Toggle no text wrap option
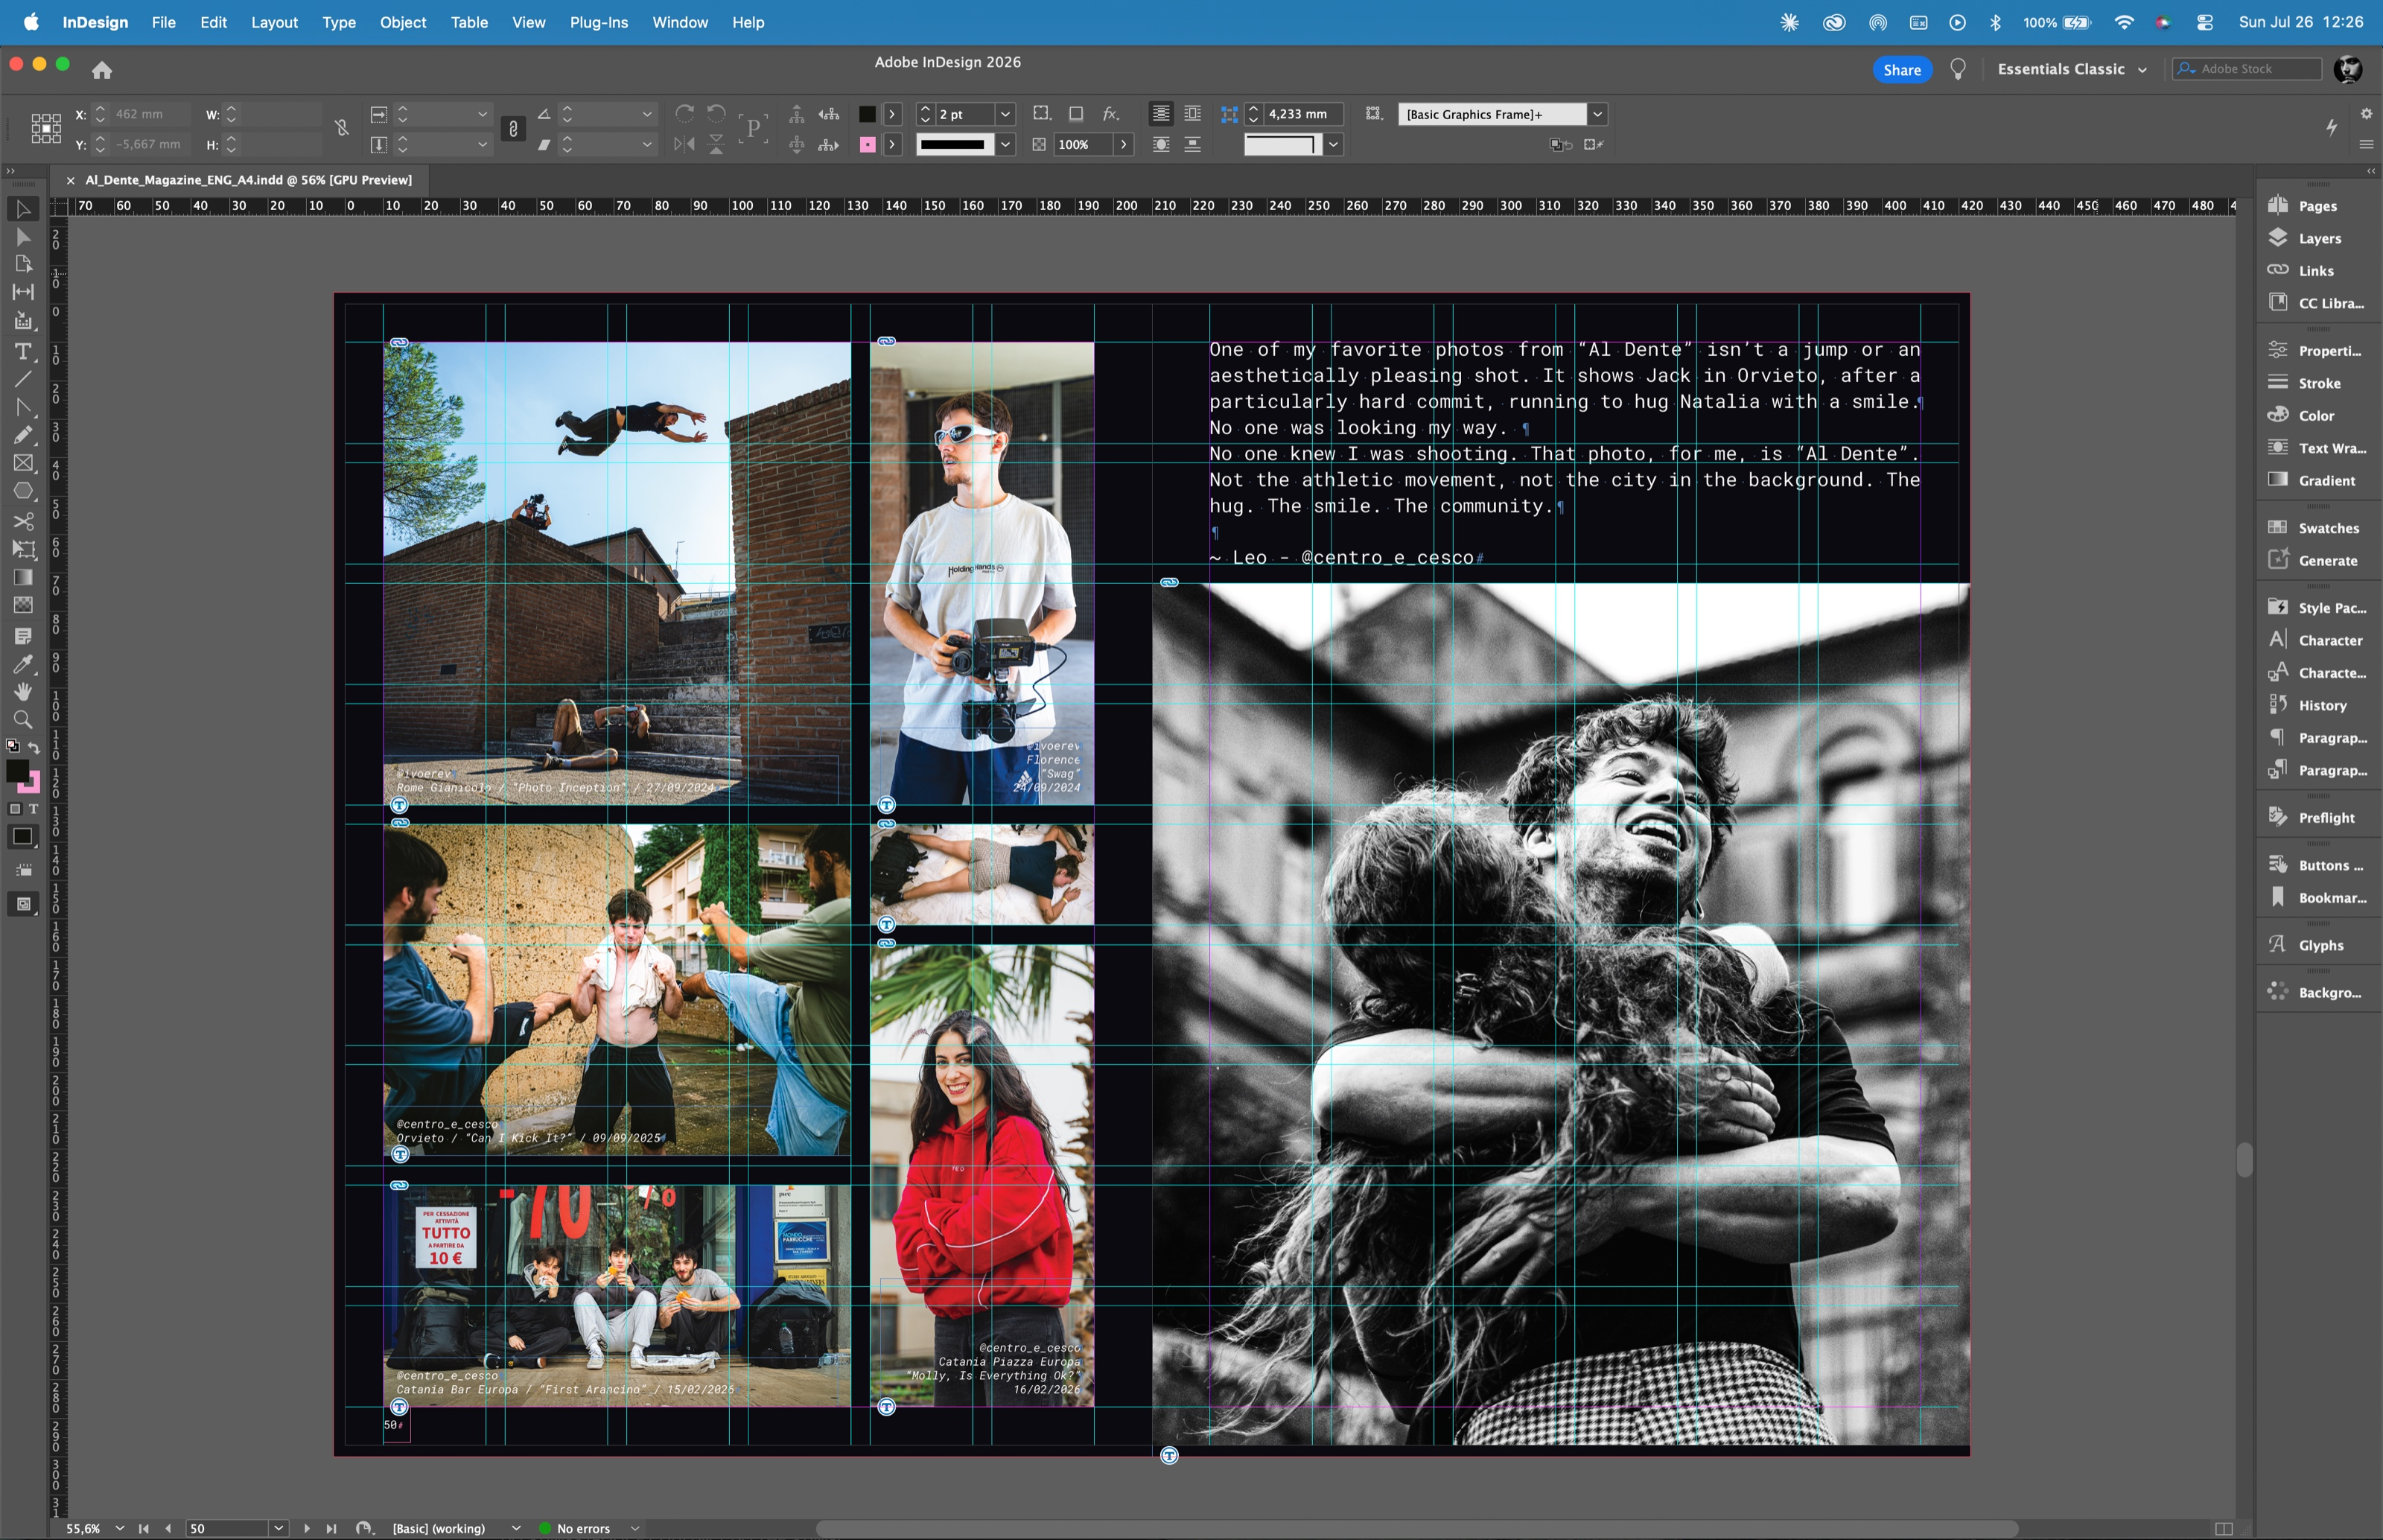 (x=1161, y=114)
